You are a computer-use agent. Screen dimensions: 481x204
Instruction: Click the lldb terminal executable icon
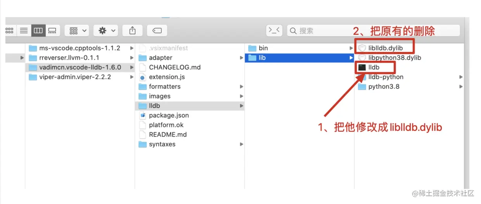click(362, 67)
